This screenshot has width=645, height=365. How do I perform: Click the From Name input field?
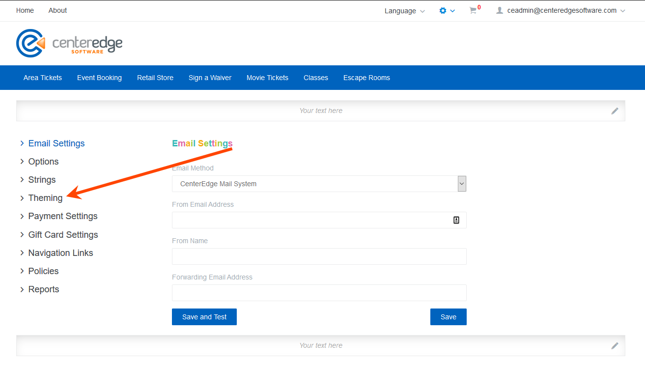[319, 256]
